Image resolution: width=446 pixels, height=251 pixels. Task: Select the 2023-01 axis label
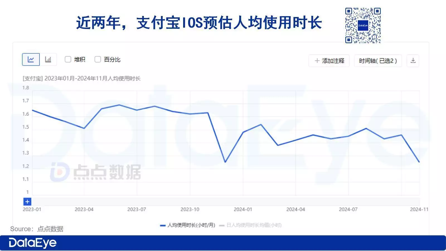coord(32,209)
